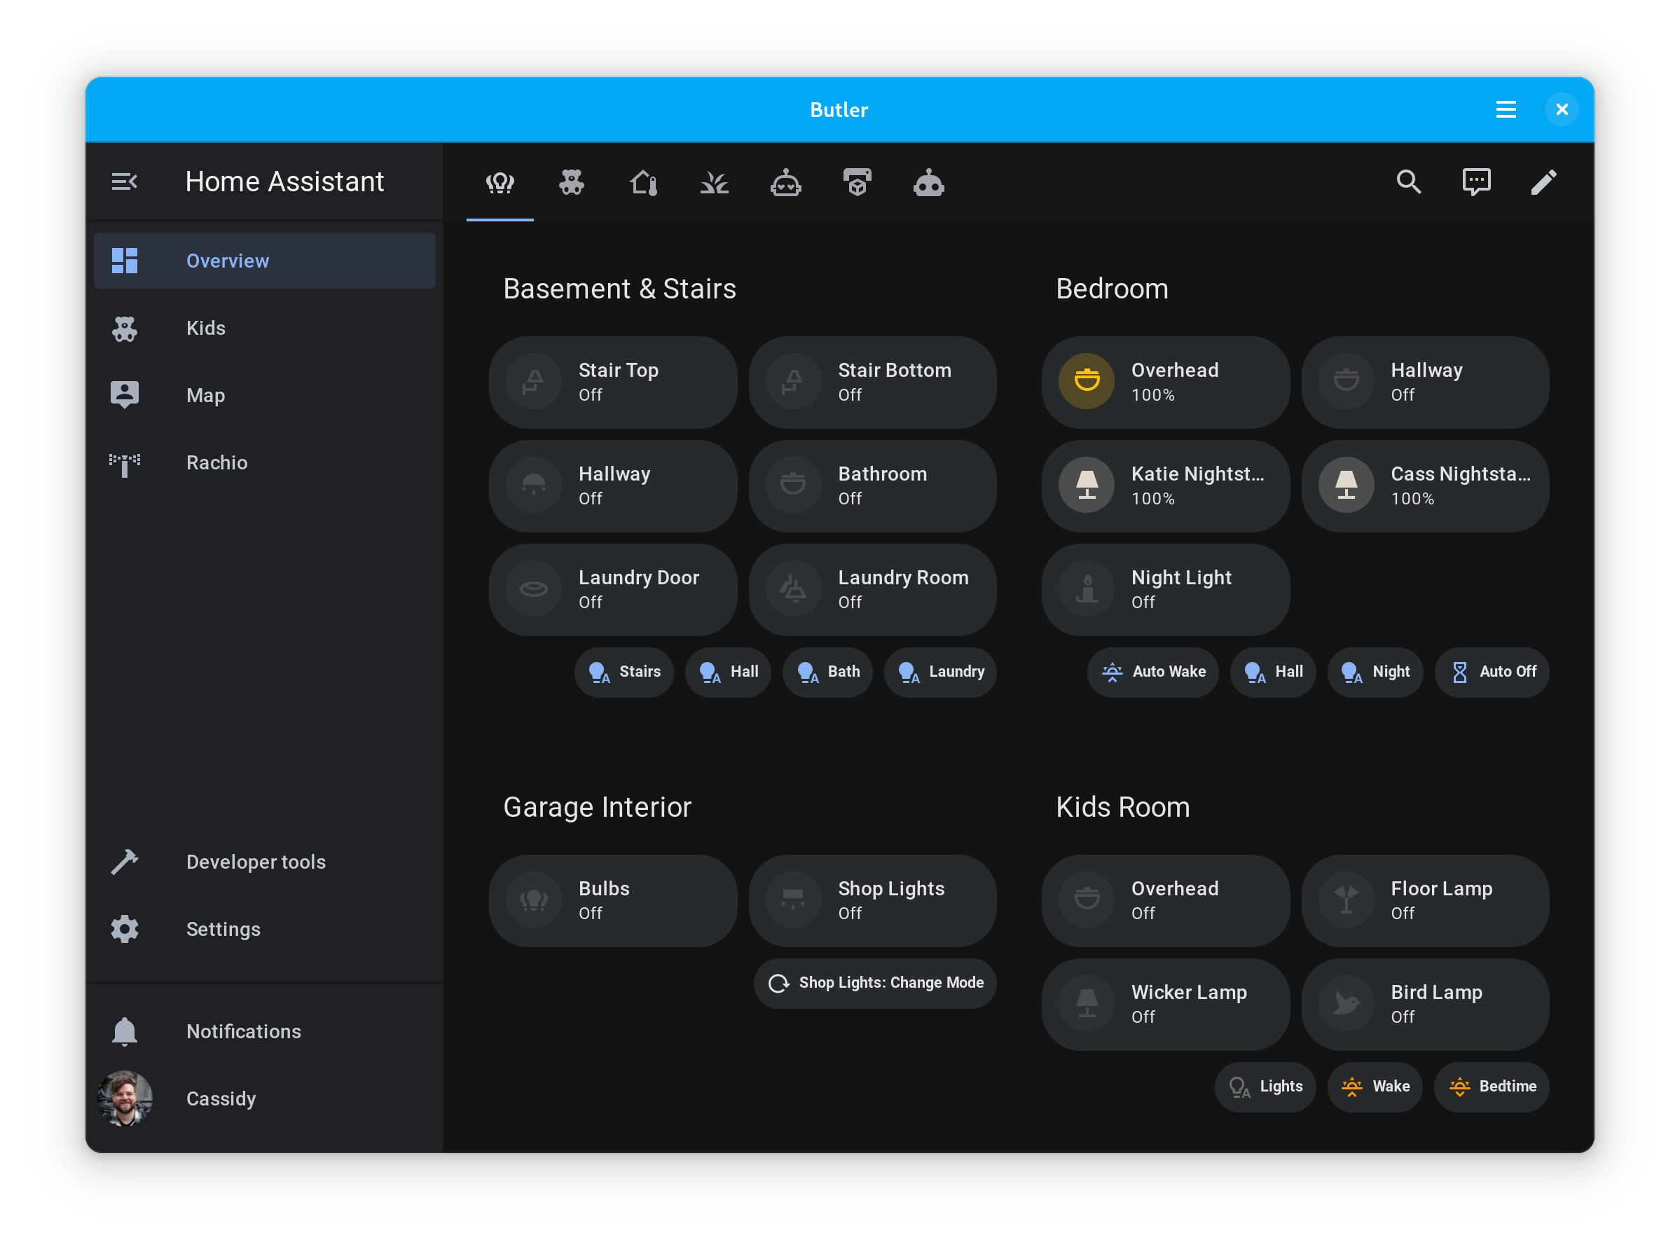Collapse the sidebar with the menu icon
This screenshot has width=1680, height=1247.
coord(125,182)
